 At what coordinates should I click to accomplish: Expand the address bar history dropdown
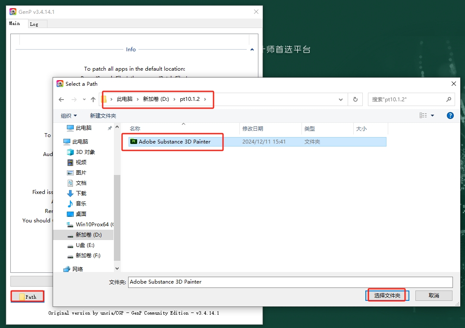341,100
